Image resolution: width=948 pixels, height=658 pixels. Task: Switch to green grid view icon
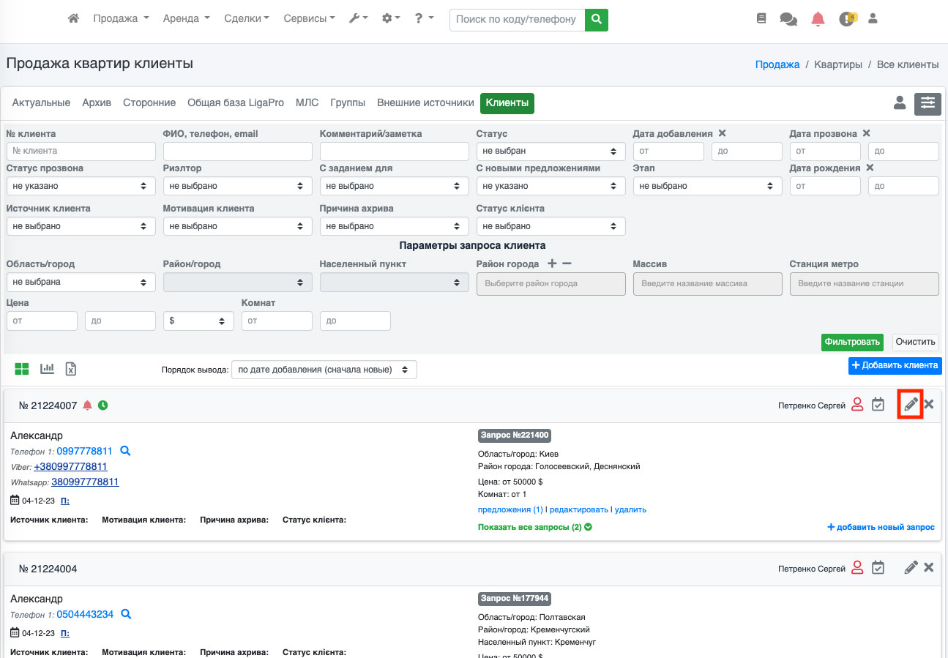(22, 369)
